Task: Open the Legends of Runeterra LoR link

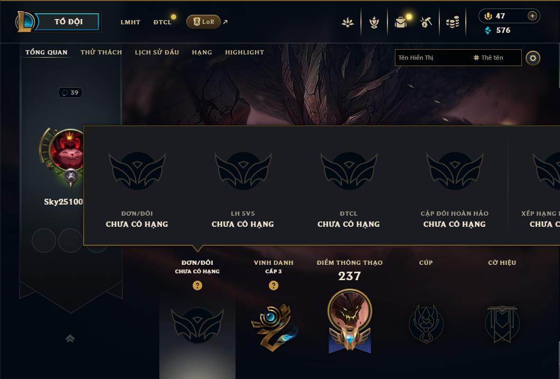Action: [203, 22]
